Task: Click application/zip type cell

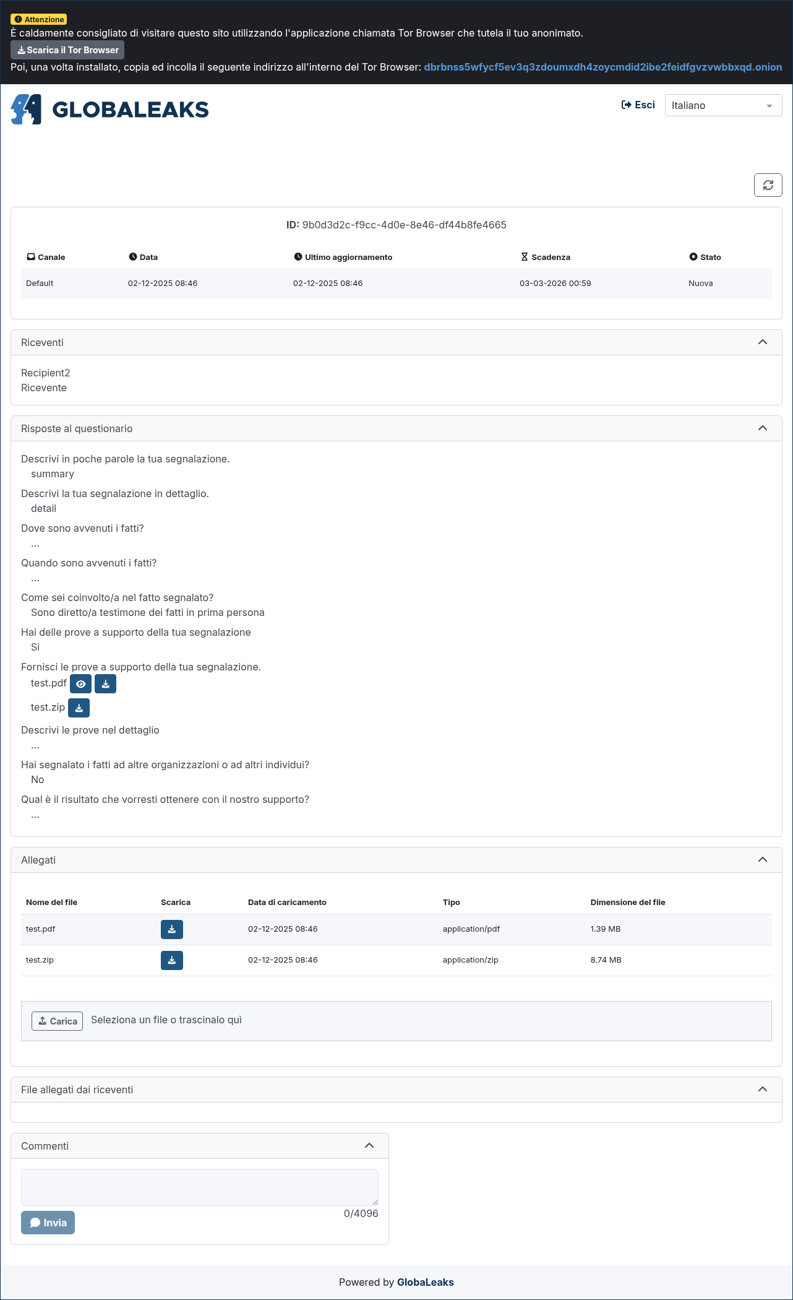Action: pos(471,960)
